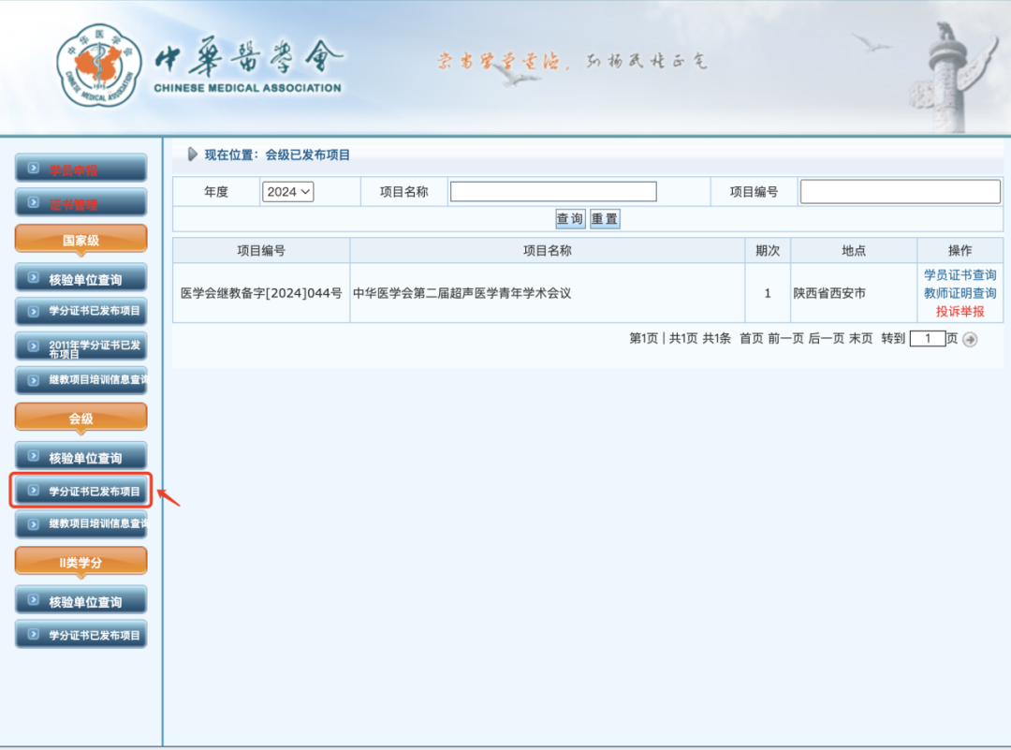The height and width of the screenshot is (750, 1011).
Task: Click the triangle icon before 现在位置
Action: 192,154
